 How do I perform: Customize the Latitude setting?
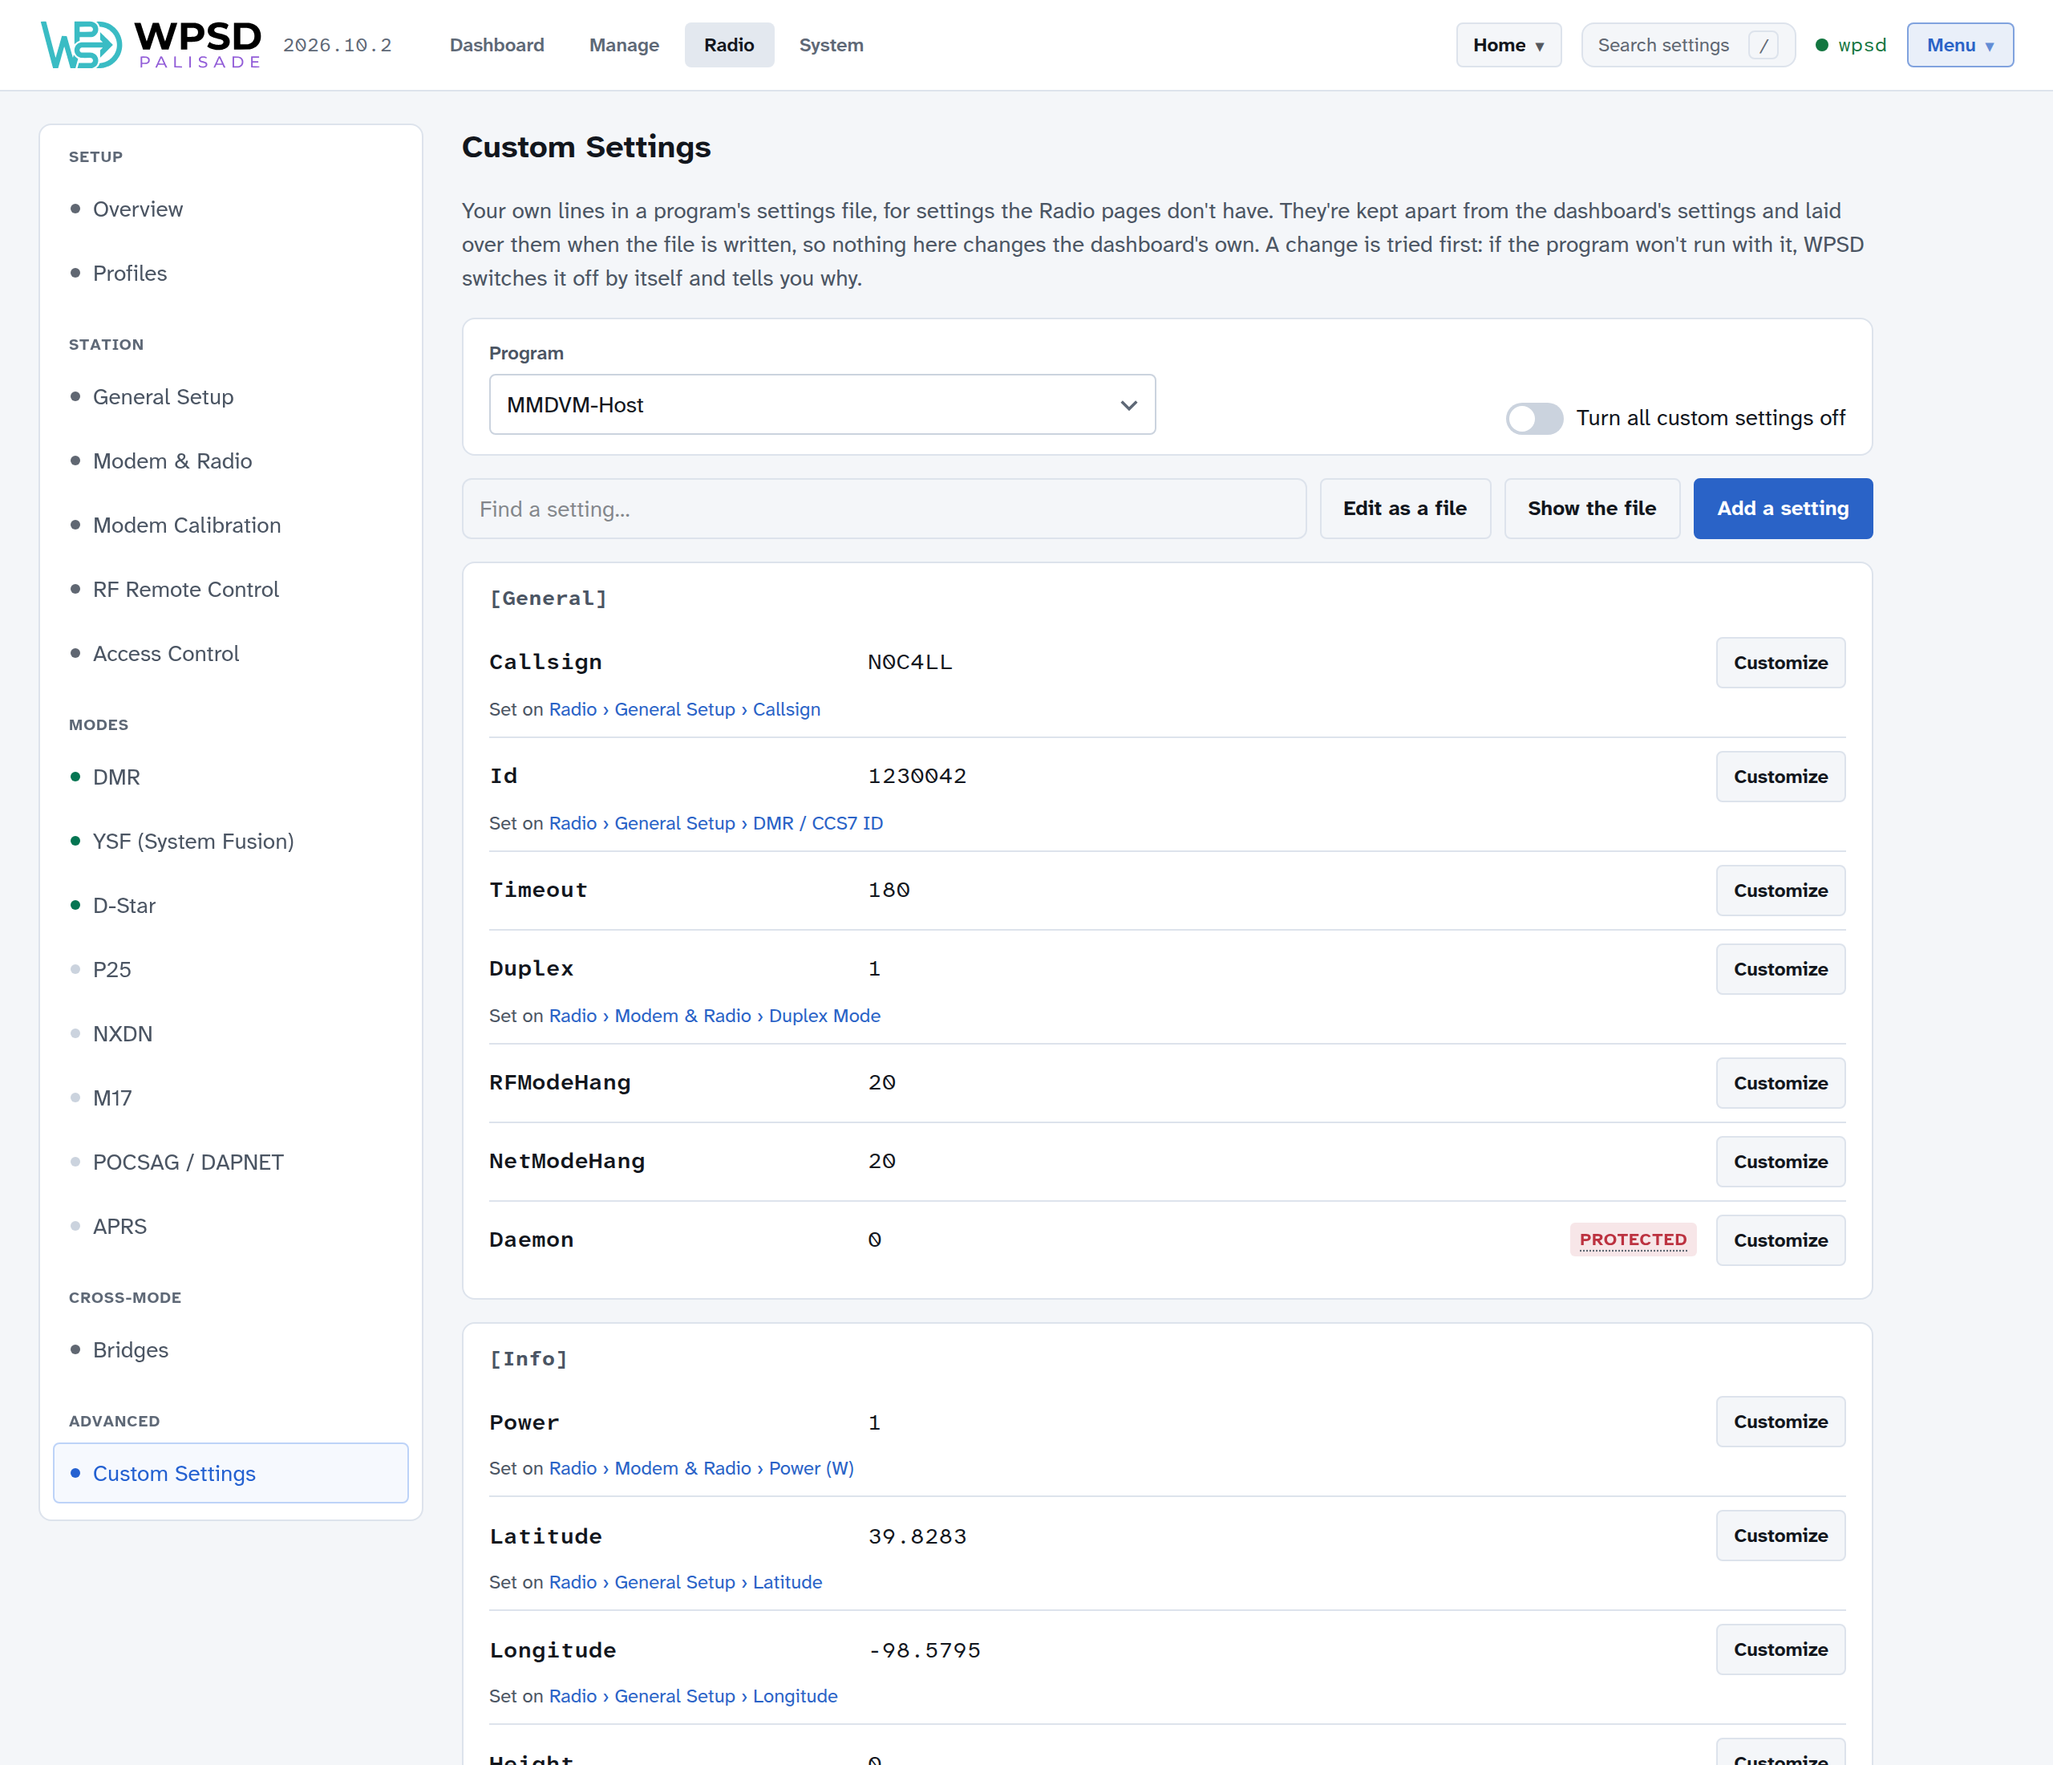1780,1535
